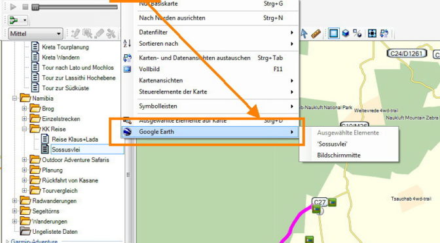The height and width of the screenshot is (243, 440).
Task: Select Tour zur Südküste list
Action: click(x=65, y=88)
